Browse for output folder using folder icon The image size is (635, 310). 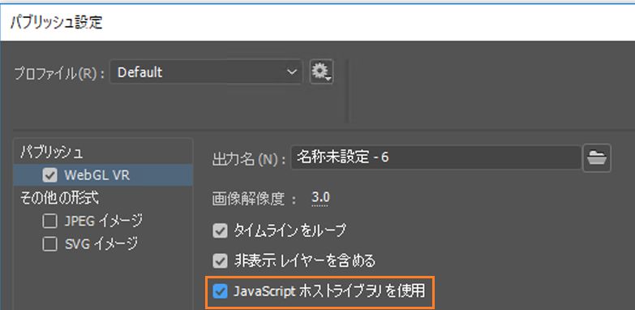pos(597,157)
